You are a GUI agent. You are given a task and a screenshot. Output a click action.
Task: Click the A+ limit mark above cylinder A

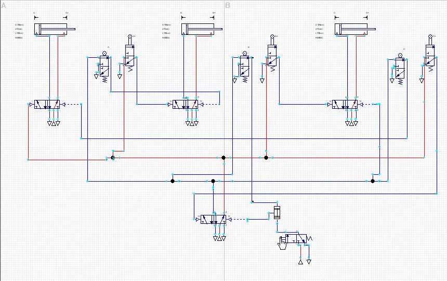click(66, 17)
